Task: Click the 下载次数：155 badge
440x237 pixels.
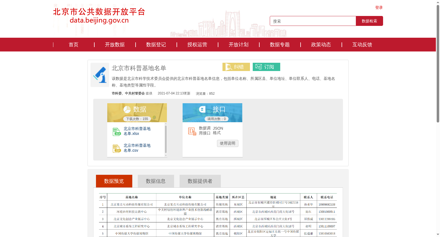Action: point(137,119)
